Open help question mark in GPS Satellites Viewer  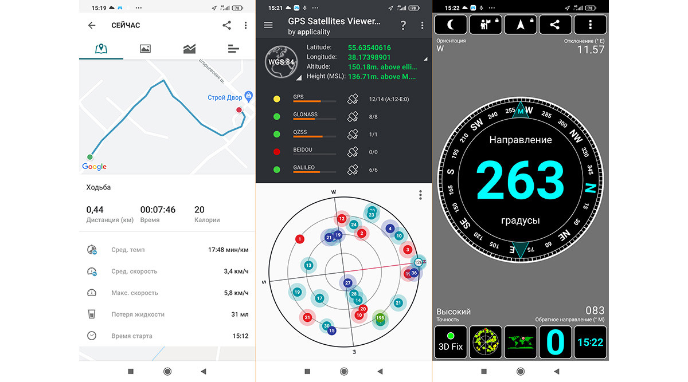click(x=403, y=25)
